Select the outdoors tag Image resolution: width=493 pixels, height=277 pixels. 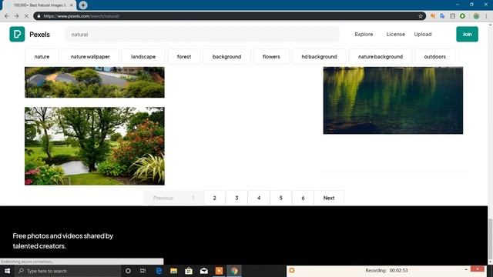pos(434,56)
